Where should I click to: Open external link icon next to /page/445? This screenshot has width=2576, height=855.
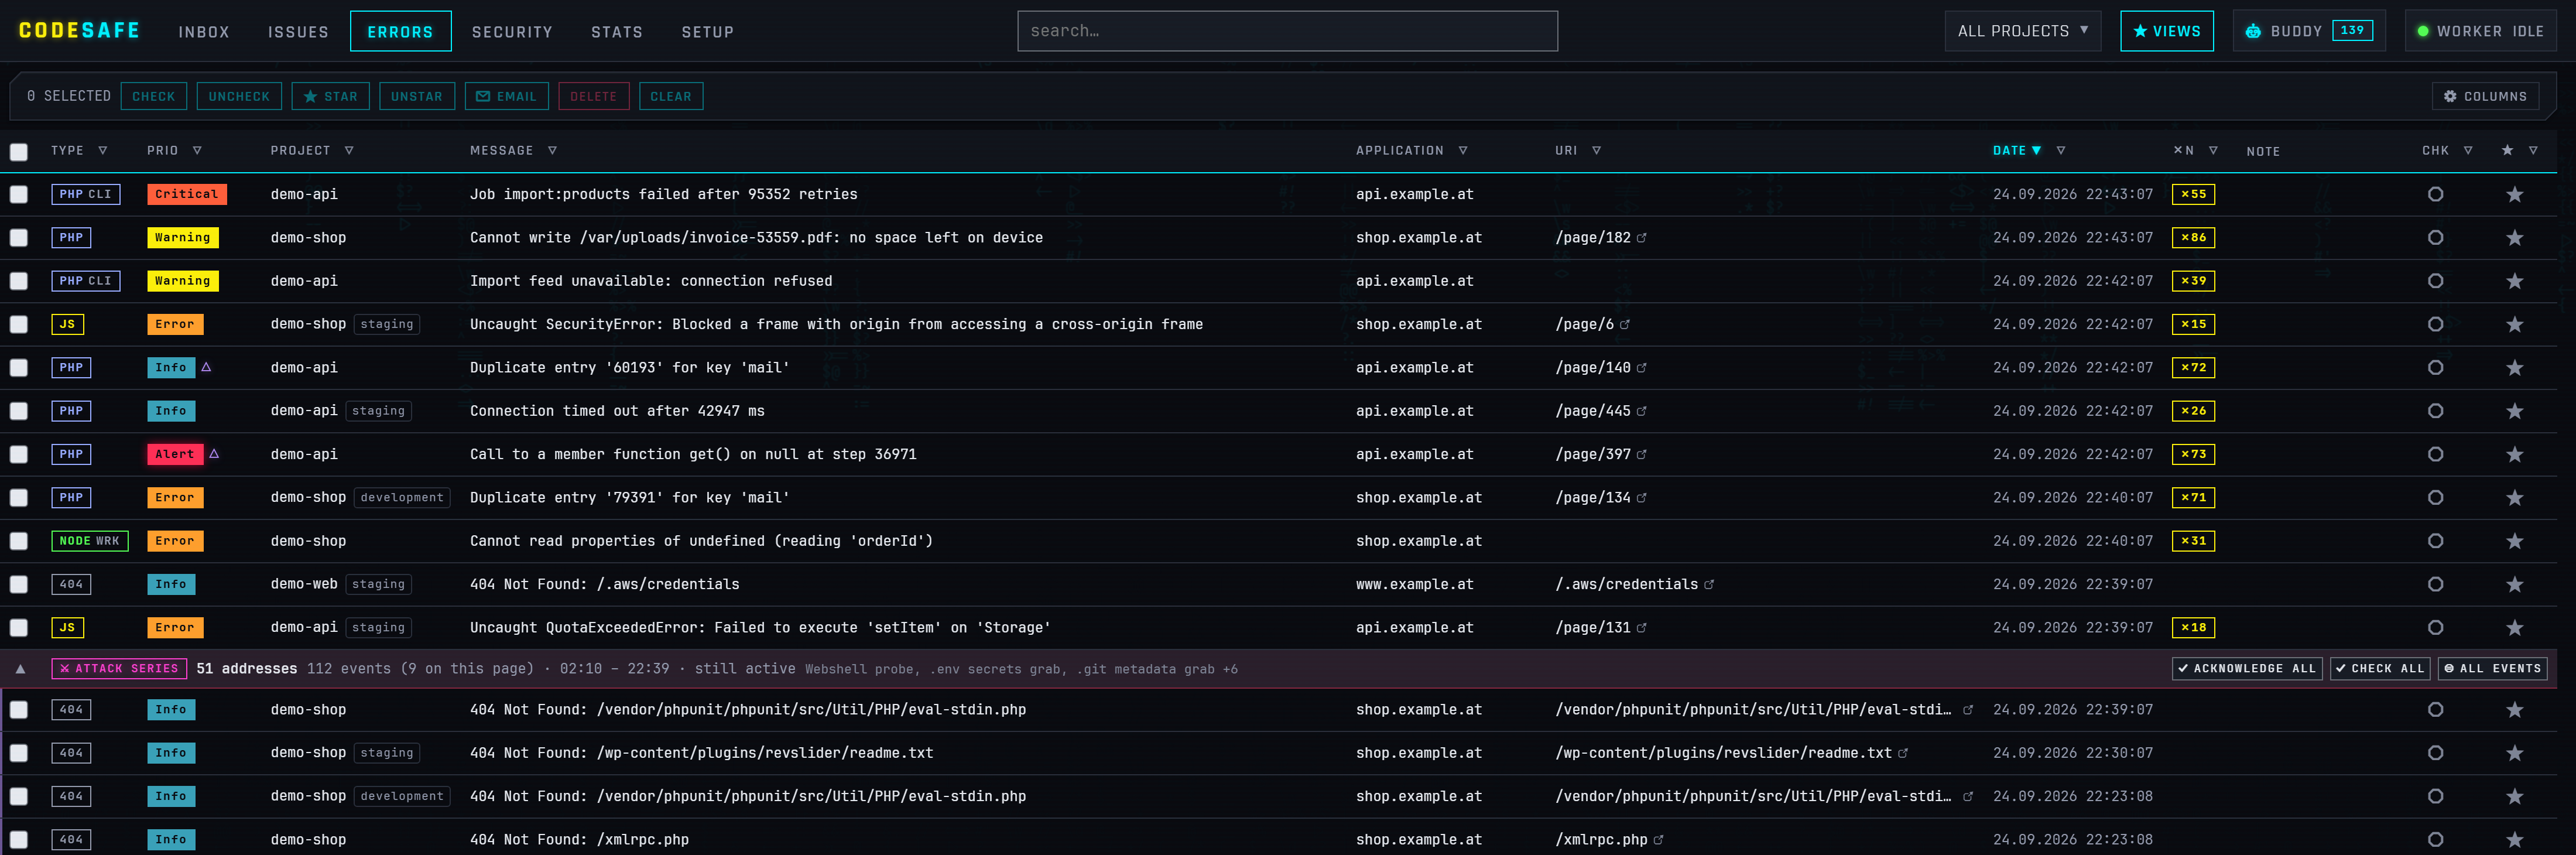[x=1641, y=411]
